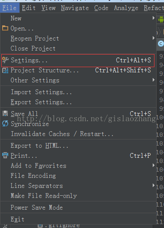Click the Open folder icon
Screen dimensions: 164x228
[5, 28]
